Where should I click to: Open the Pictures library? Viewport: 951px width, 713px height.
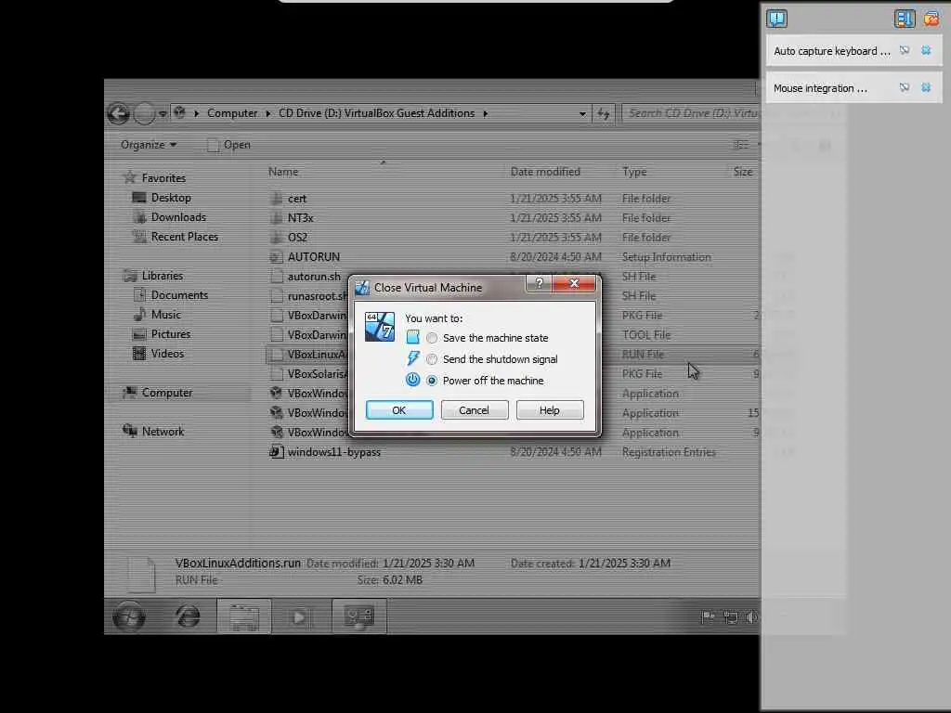click(162, 334)
